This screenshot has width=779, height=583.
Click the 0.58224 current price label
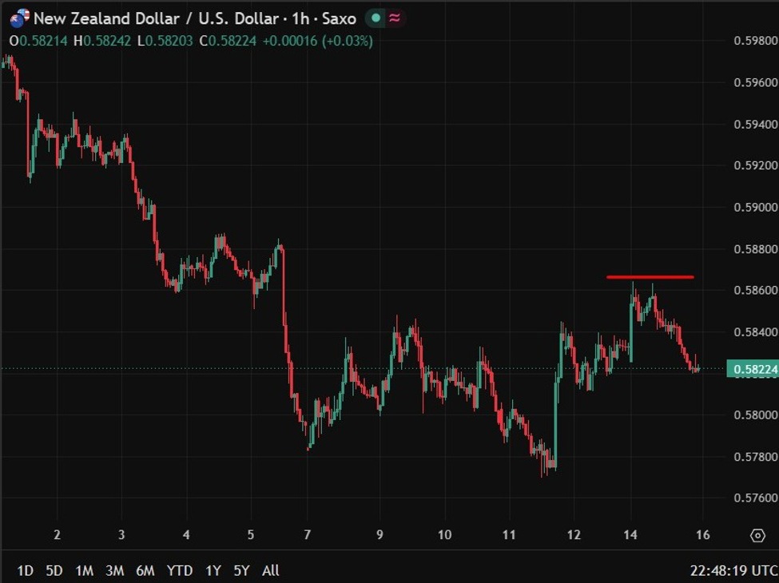click(753, 369)
